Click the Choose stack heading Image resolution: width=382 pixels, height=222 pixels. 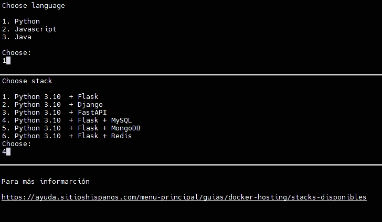[x=27, y=81]
